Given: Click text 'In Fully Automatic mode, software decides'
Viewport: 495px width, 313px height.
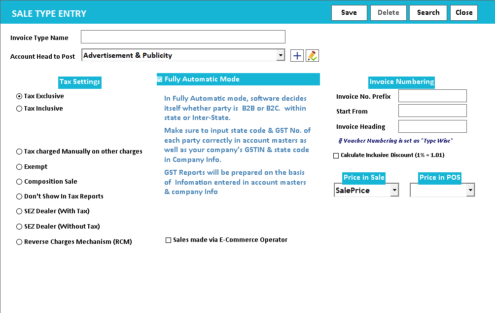Looking at the screenshot, I should click(235, 99).
